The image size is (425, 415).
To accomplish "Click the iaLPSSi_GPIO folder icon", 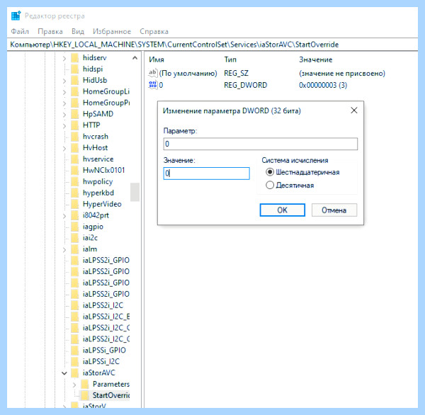I will pos(75,351).
